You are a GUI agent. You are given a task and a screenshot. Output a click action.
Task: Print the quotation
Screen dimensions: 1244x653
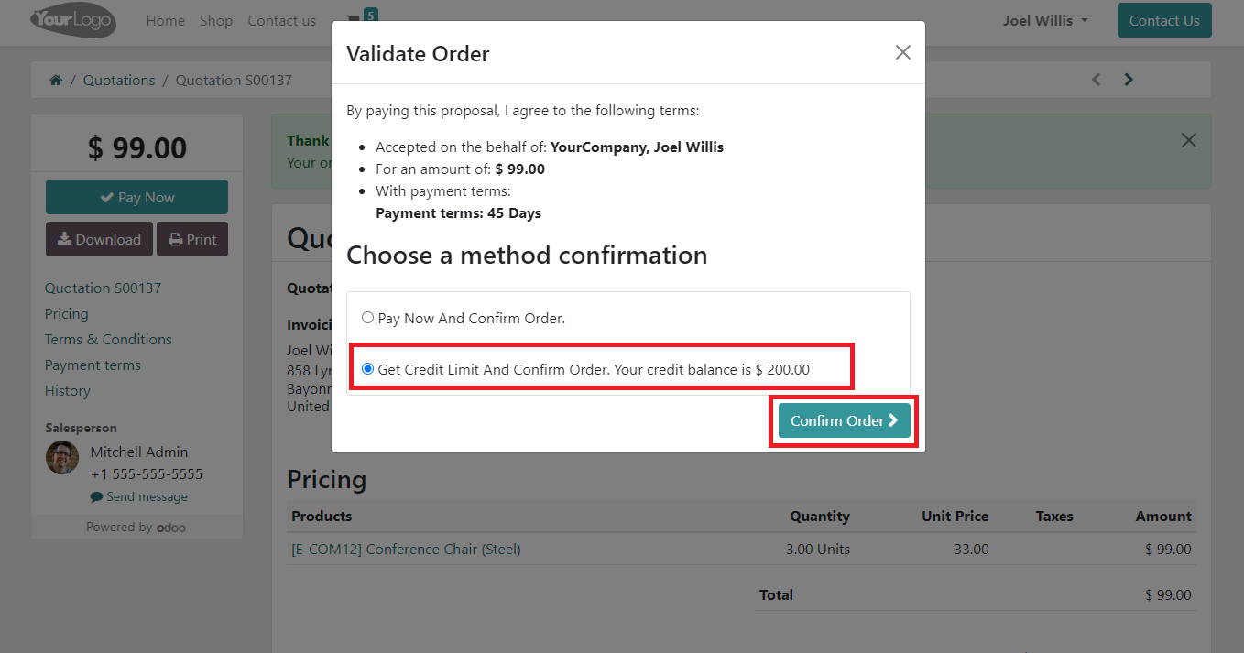coord(192,239)
